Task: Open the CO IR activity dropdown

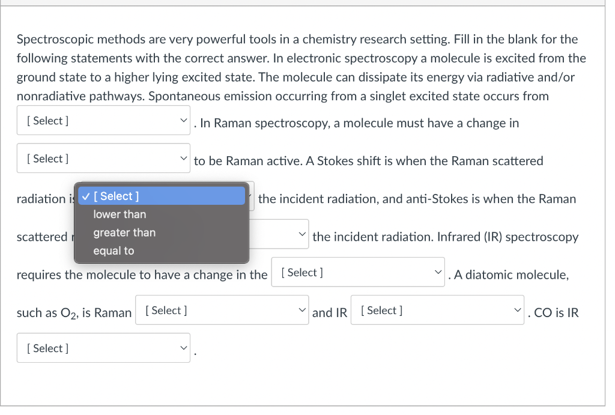Action: click(103, 348)
